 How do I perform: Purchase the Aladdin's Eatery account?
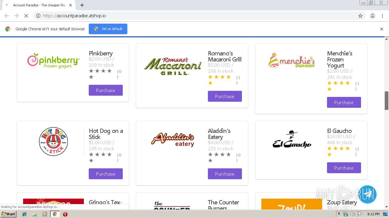pyautogui.click(x=225, y=174)
